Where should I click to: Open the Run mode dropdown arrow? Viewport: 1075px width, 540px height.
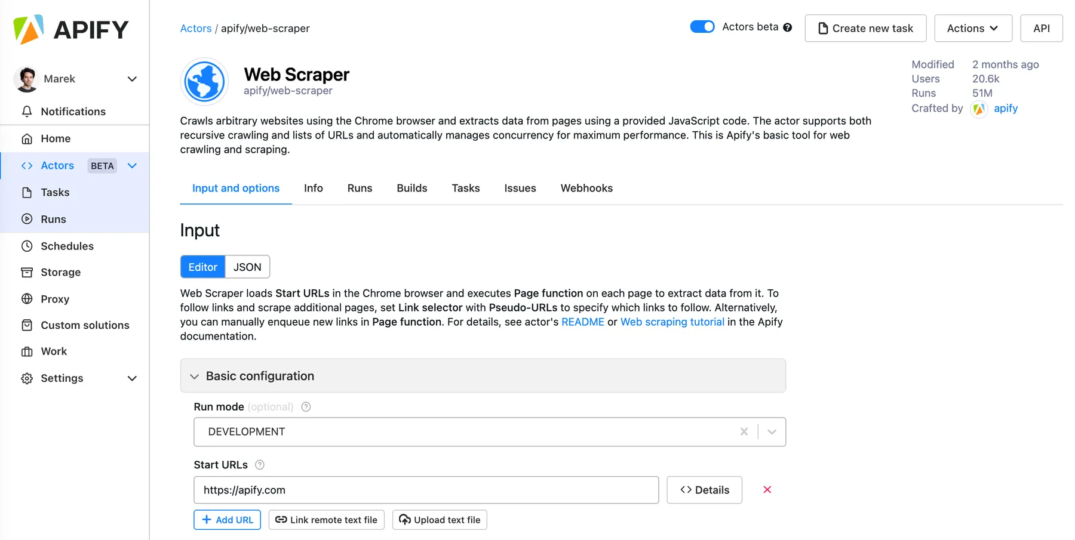[772, 431]
